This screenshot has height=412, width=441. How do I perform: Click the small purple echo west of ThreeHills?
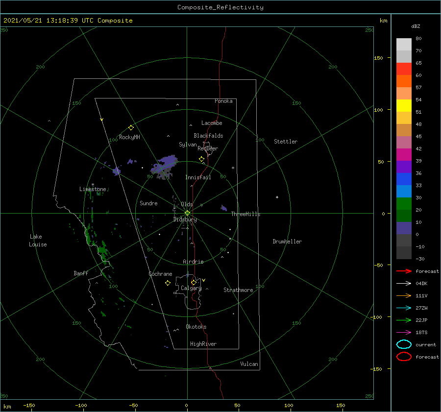[224, 208]
